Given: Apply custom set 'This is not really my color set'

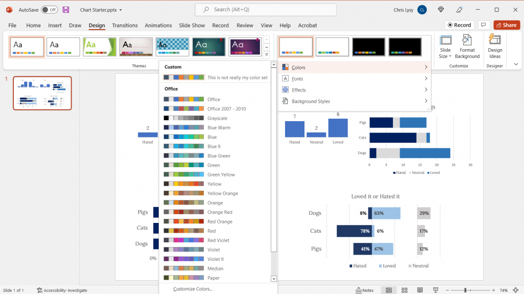Looking at the screenshot, I should point(216,78).
